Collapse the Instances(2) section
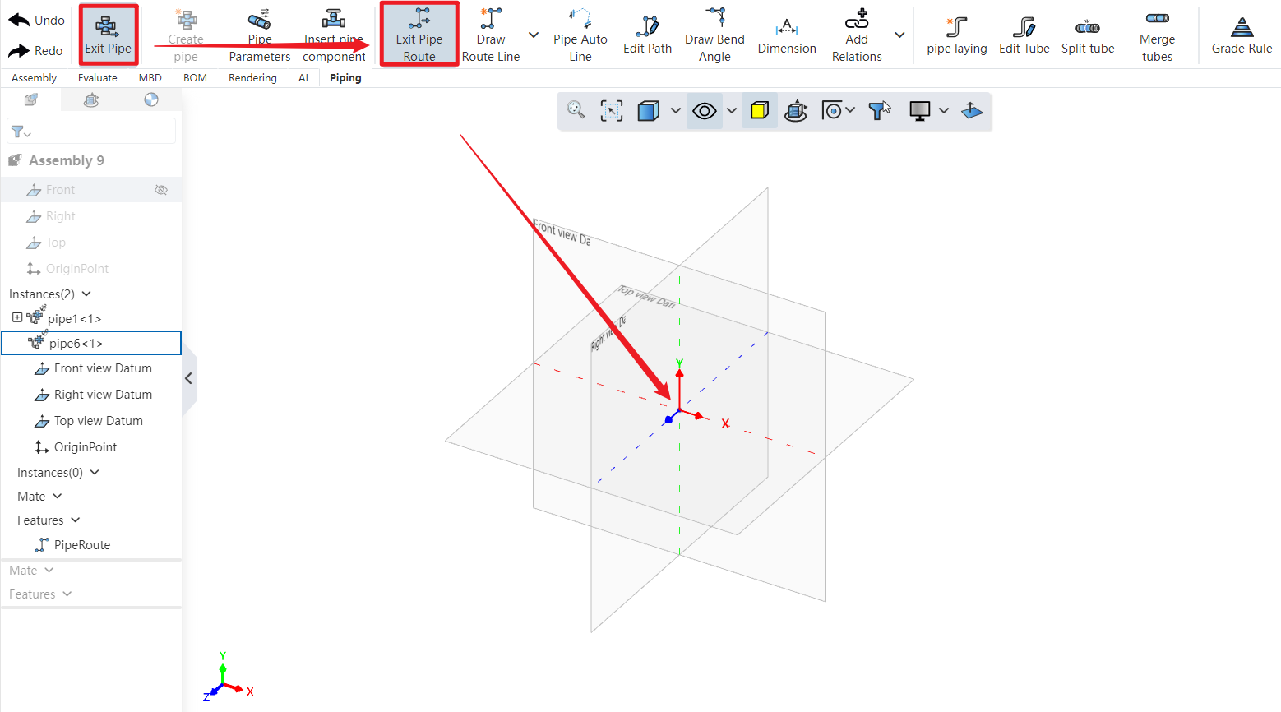1281x712 pixels. (x=86, y=294)
